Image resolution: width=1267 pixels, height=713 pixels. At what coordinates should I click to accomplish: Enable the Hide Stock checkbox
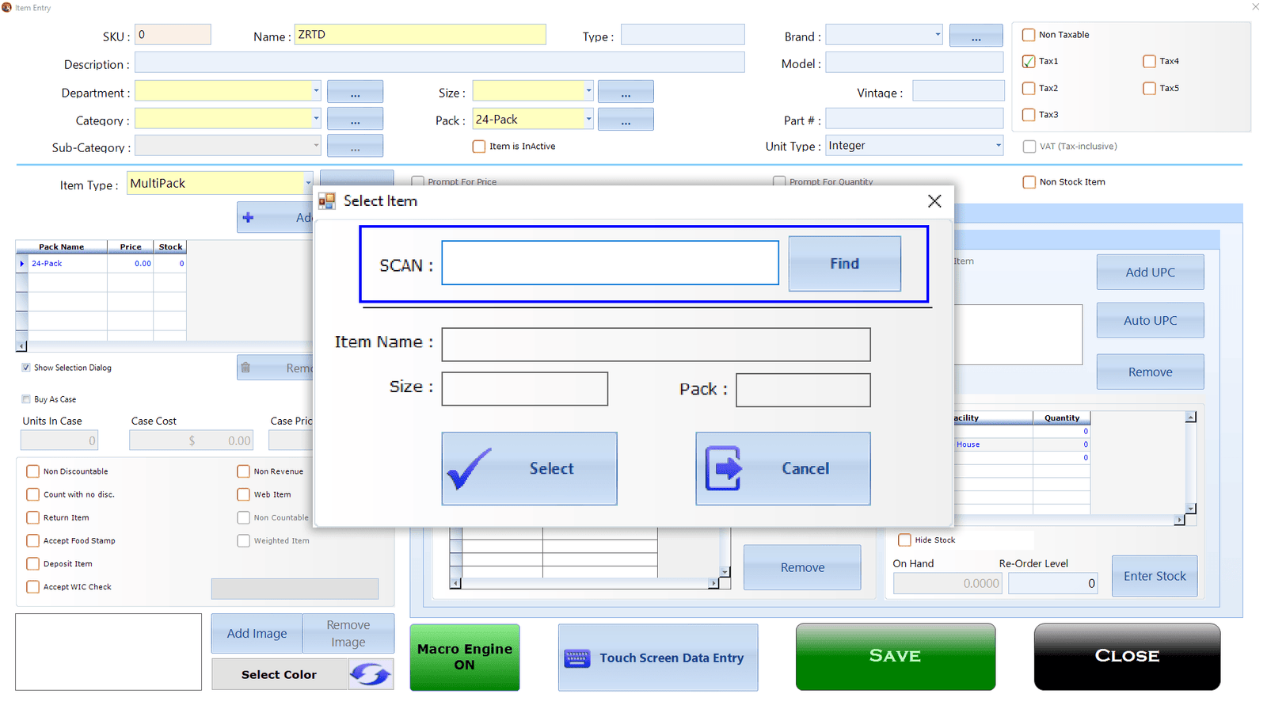904,540
